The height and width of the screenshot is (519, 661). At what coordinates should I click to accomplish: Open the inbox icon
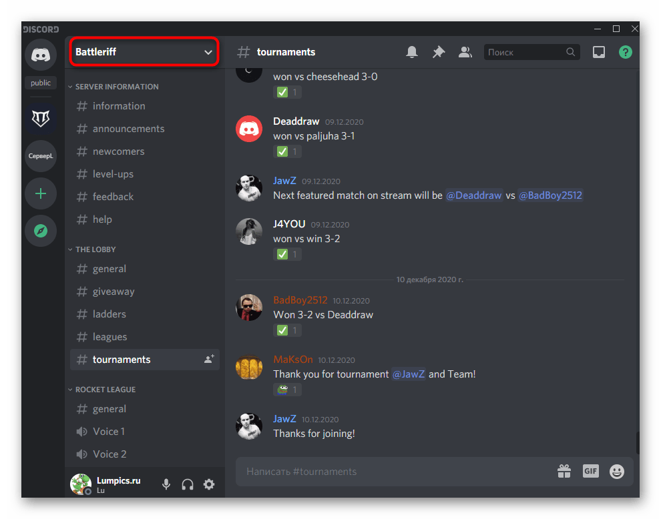pos(599,52)
